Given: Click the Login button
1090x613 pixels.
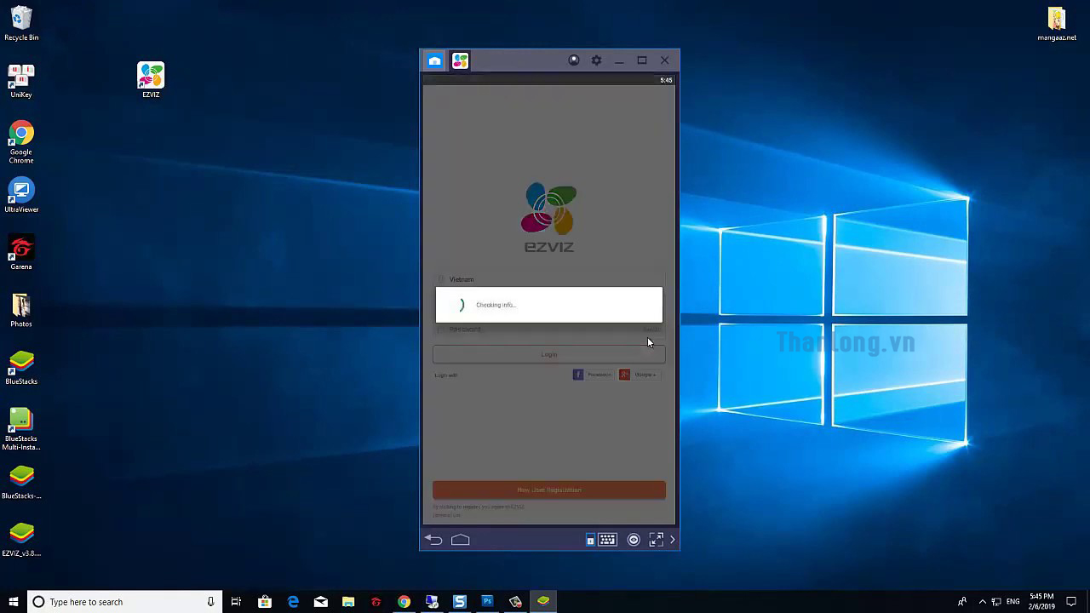Looking at the screenshot, I should coord(548,354).
